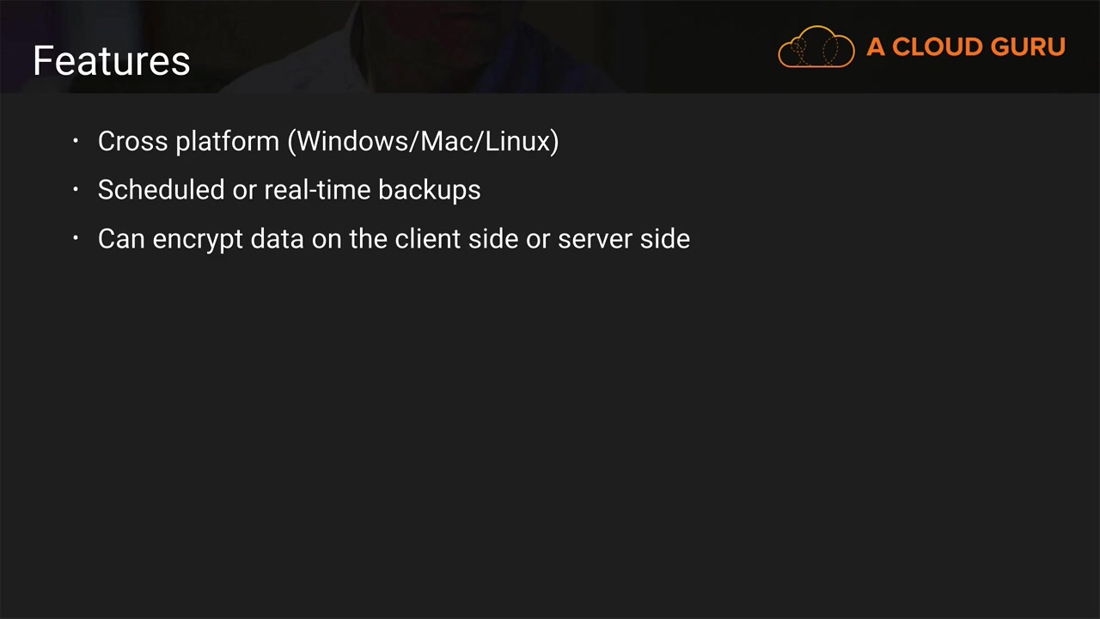
Task: Click the word "Scheduled" in the second bullet
Action: pos(161,190)
